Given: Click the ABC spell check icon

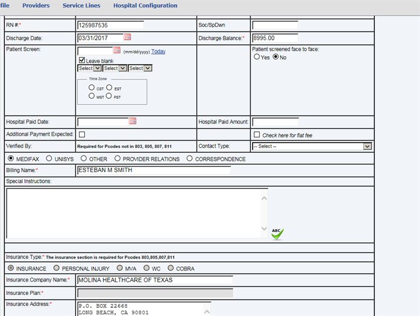Looking at the screenshot, I should click(277, 234).
